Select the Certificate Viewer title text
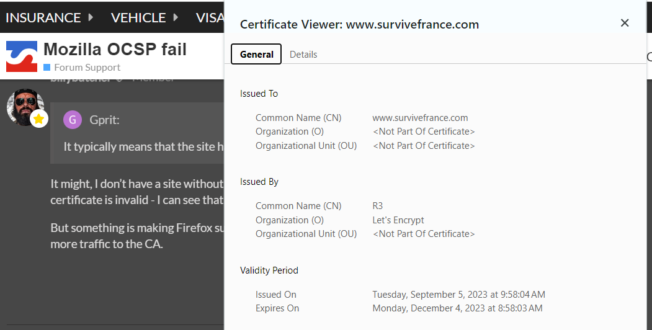The width and height of the screenshot is (652, 330). click(359, 24)
